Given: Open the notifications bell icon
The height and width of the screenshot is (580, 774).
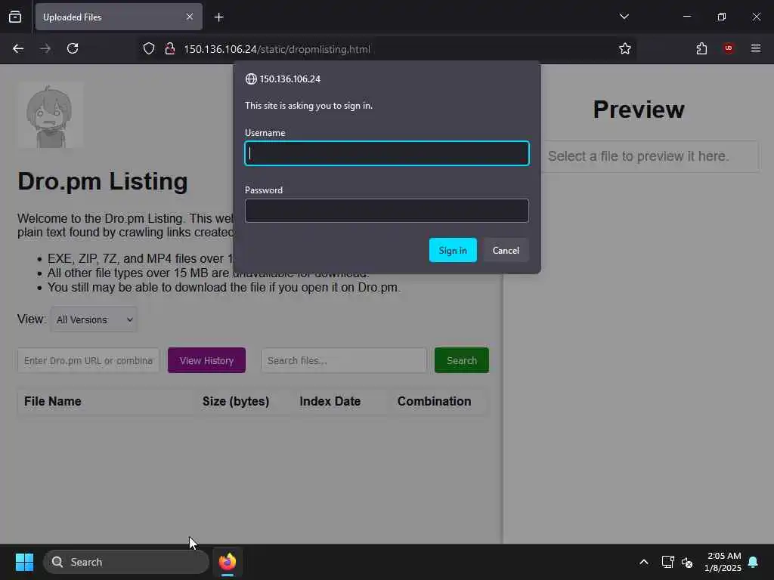Looking at the screenshot, I should pos(754,562).
